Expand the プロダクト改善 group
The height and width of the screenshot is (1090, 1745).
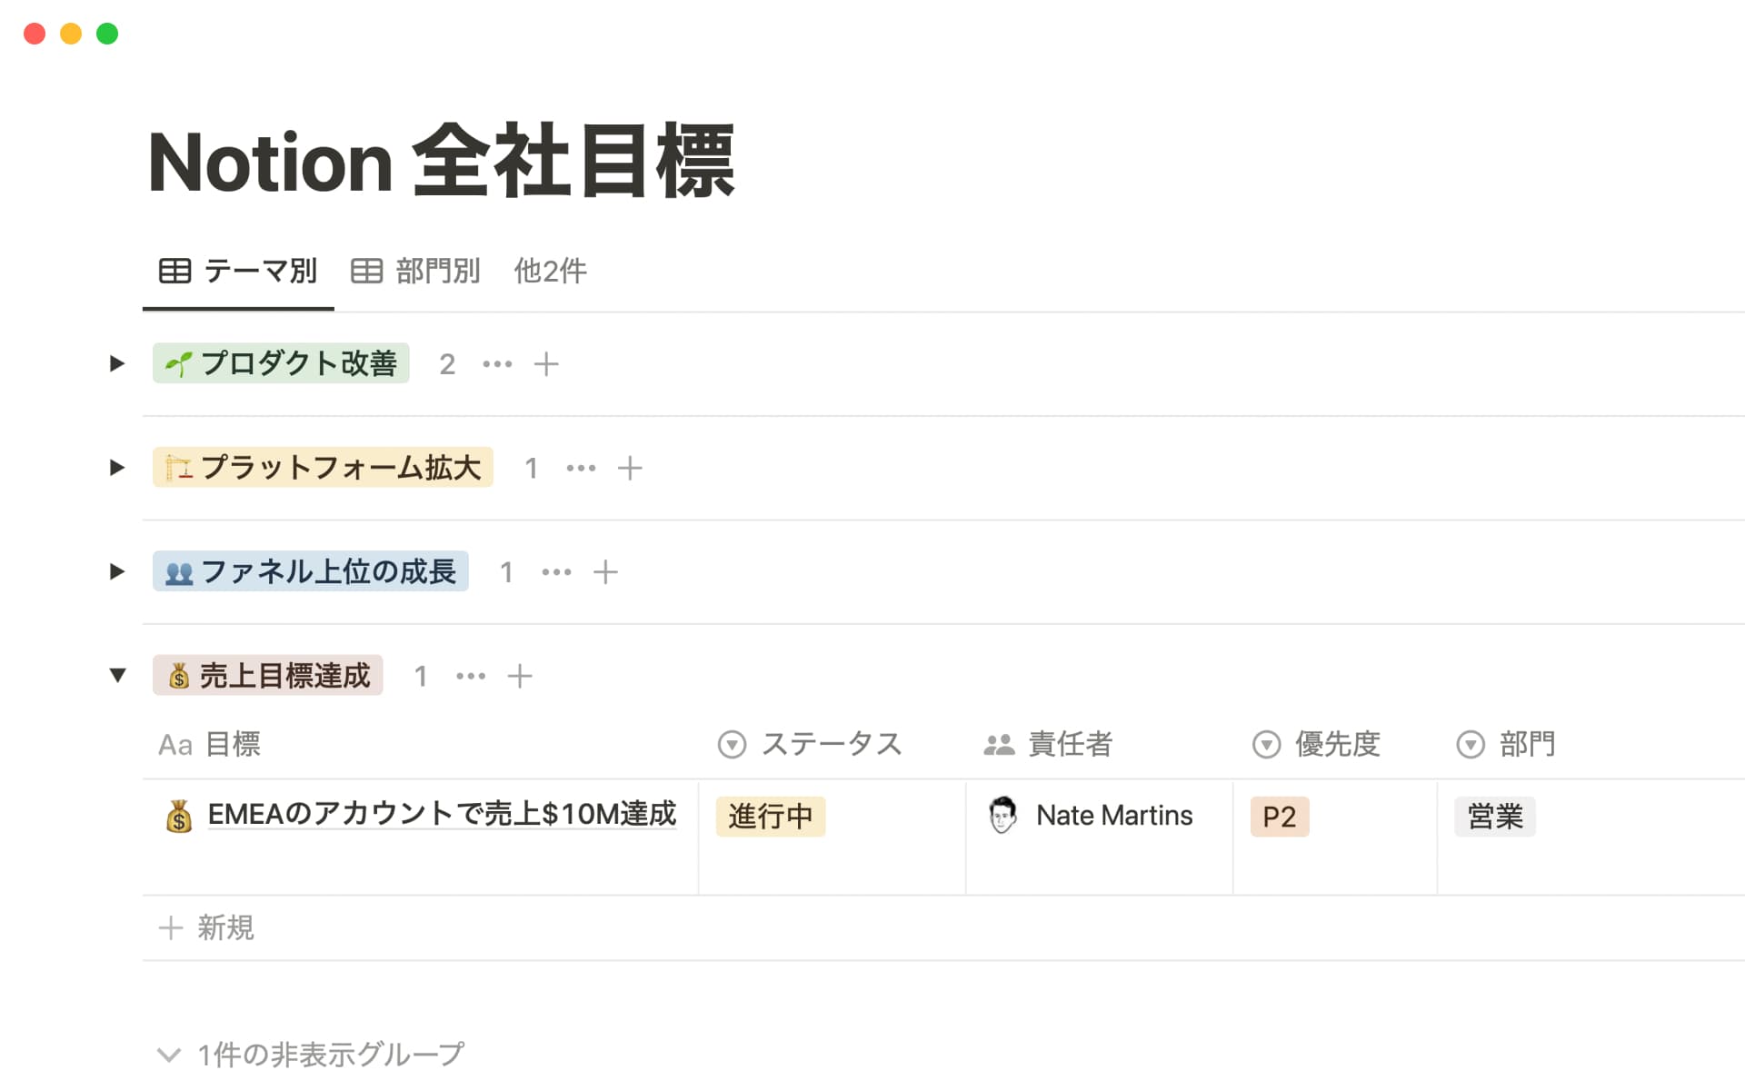click(117, 363)
